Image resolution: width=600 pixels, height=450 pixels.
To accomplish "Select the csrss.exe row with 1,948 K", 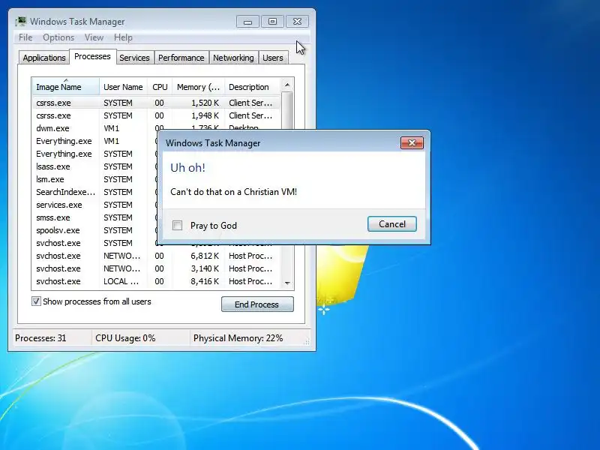I will point(156,115).
